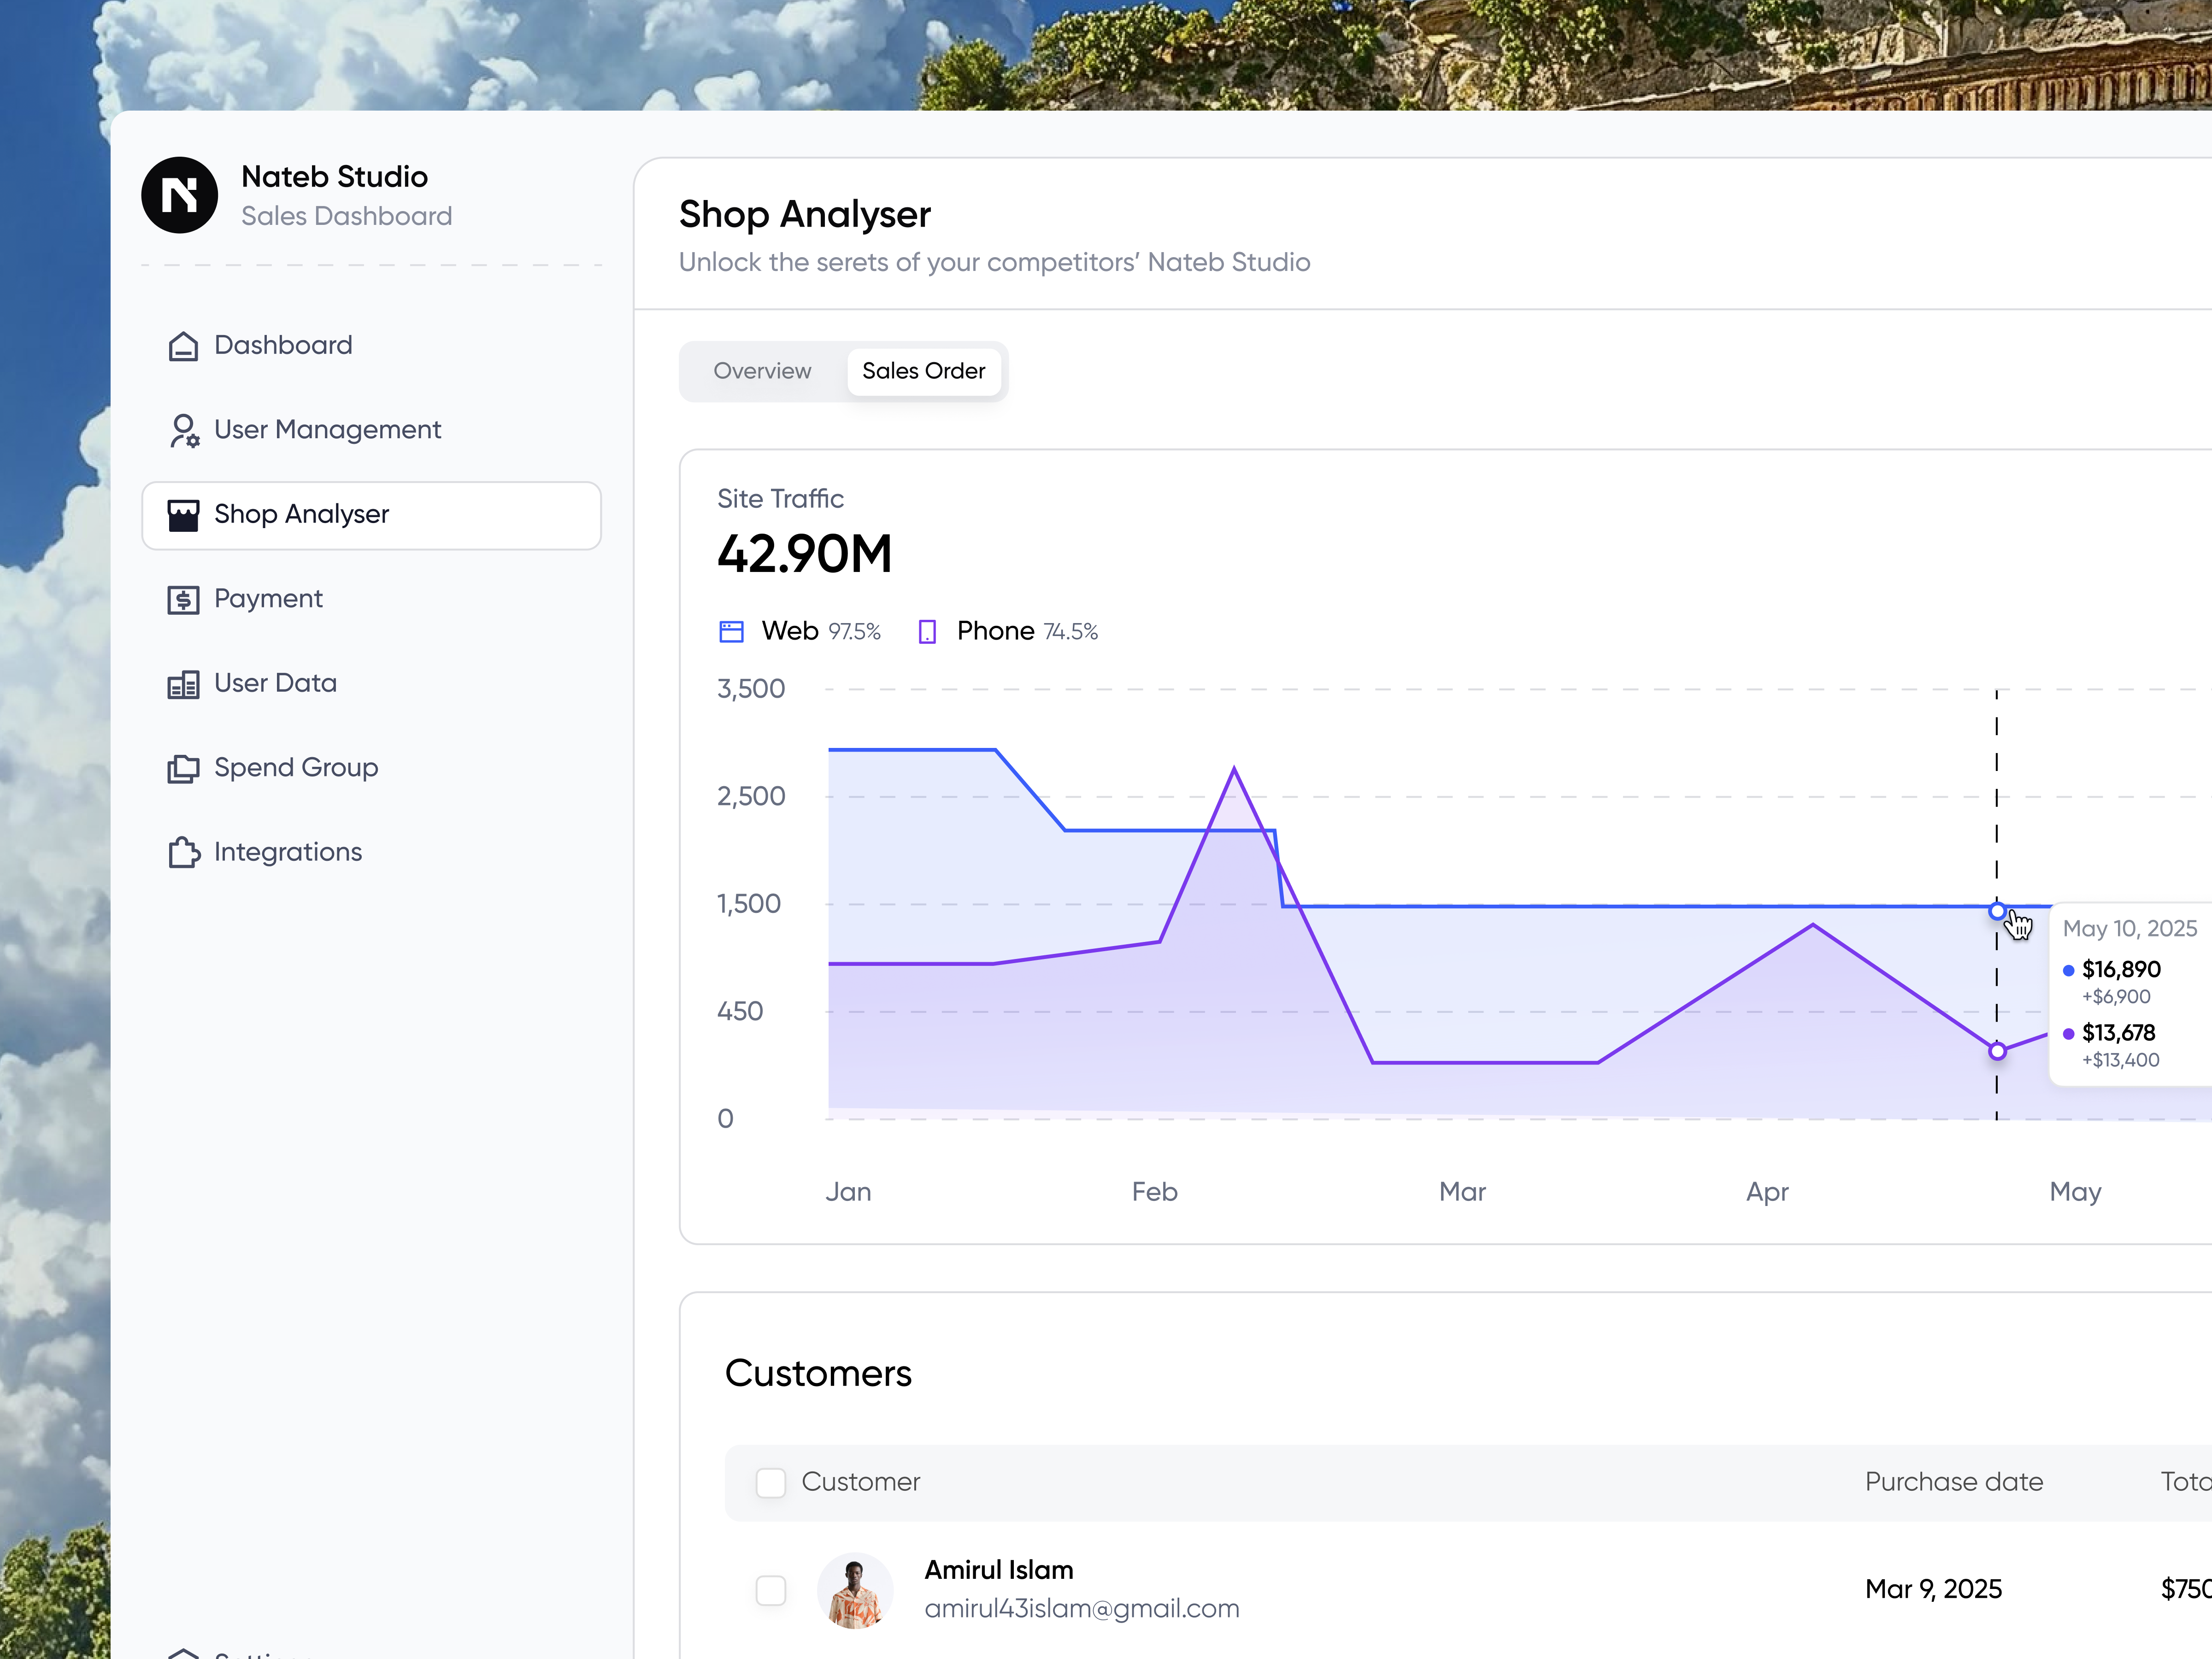This screenshot has width=2212, height=1659.
Task: Click the Integrations puzzle piece icon
Action: click(183, 853)
